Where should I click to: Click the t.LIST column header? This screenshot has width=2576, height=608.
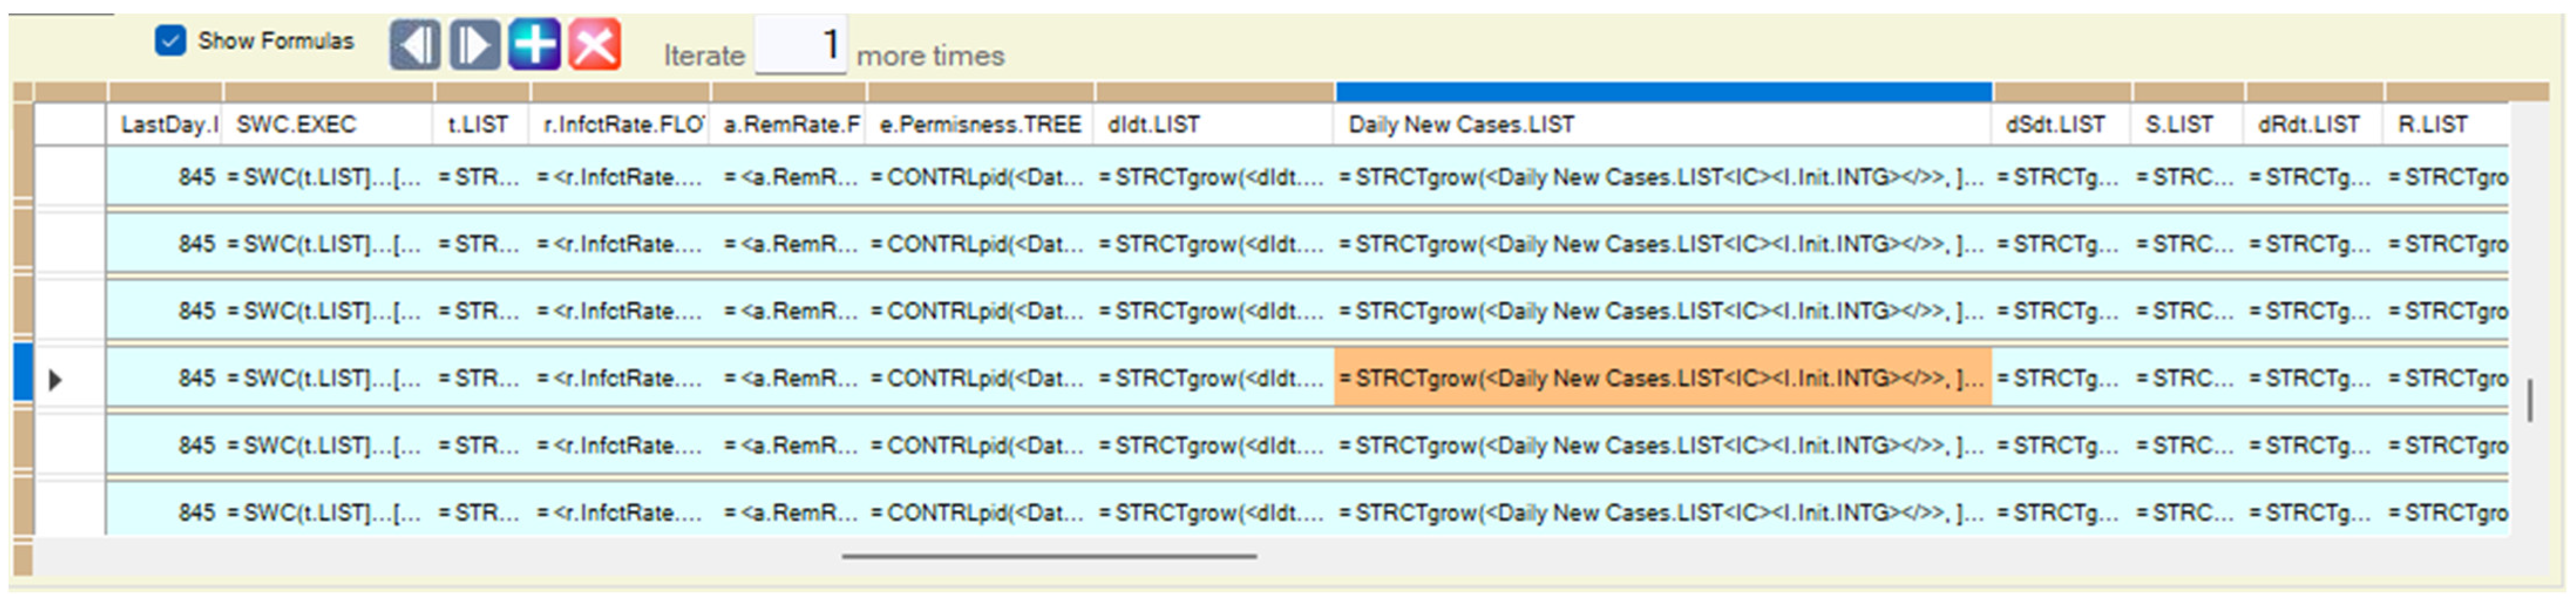tap(480, 125)
